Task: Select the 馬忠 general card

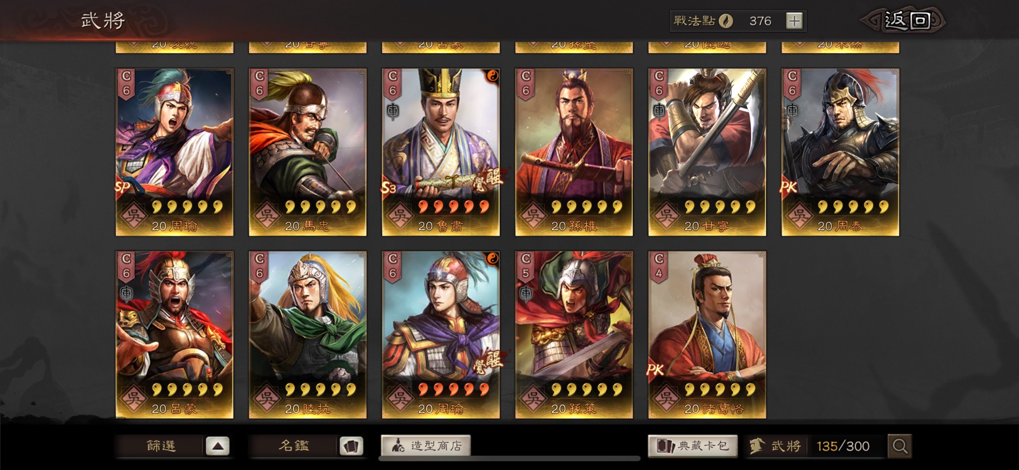Action: (x=308, y=152)
